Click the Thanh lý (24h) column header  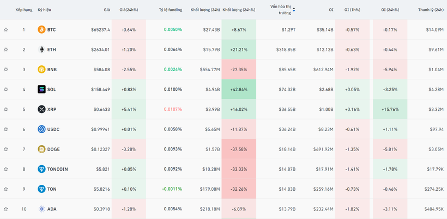(x=430, y=10)
